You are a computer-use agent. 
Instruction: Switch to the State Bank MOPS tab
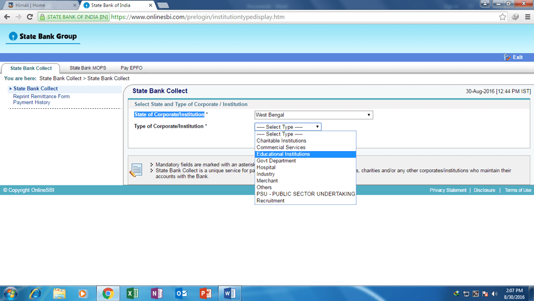pos(88,68)
